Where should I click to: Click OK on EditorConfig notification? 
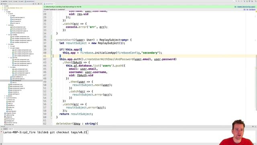235,7
